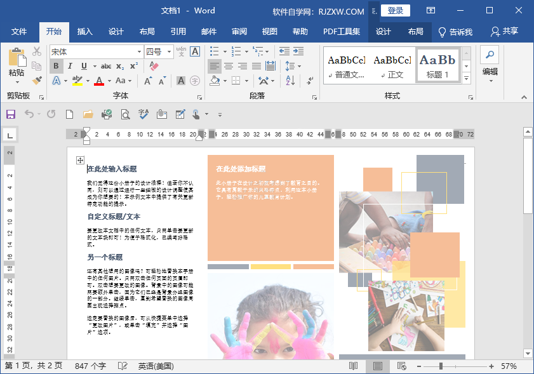534x374 pixels.
Task: Expand the font color dropdown arrow
Action: click(x=108, y=81)
